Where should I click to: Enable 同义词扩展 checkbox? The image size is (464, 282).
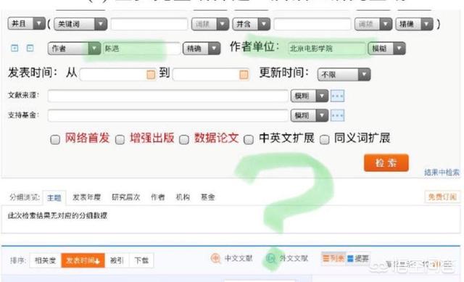(325, 139)
